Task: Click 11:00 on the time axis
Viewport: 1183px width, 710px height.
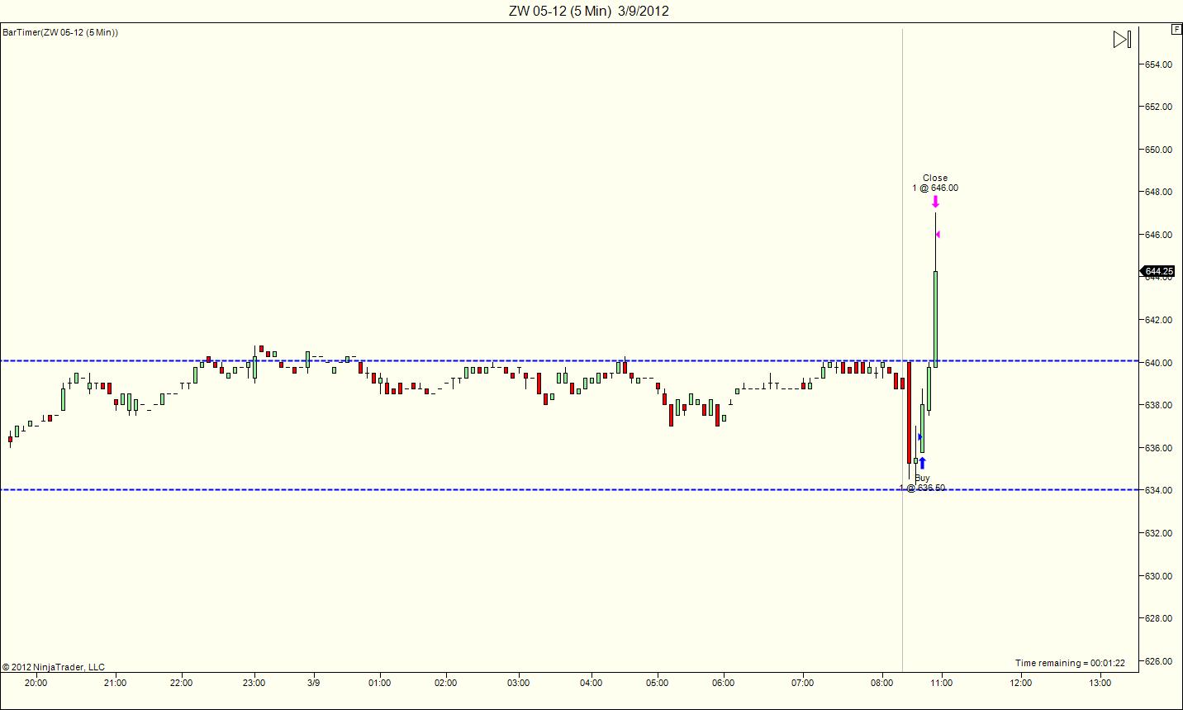Action: point(941,683)
